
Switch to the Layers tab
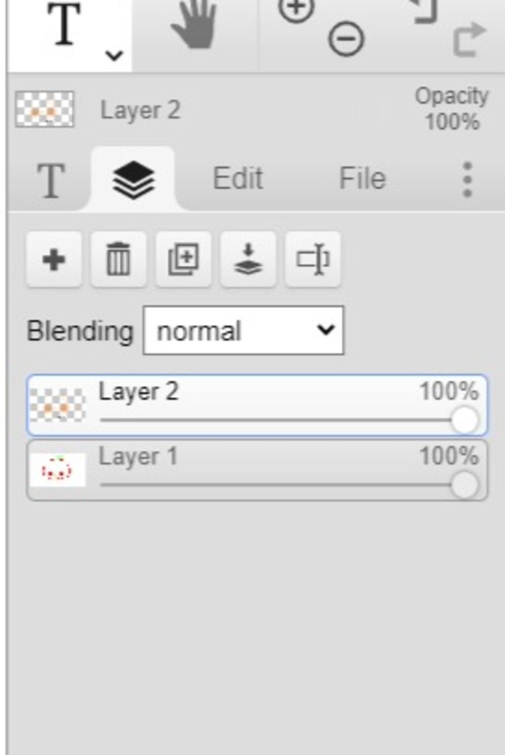pos(134,180)
